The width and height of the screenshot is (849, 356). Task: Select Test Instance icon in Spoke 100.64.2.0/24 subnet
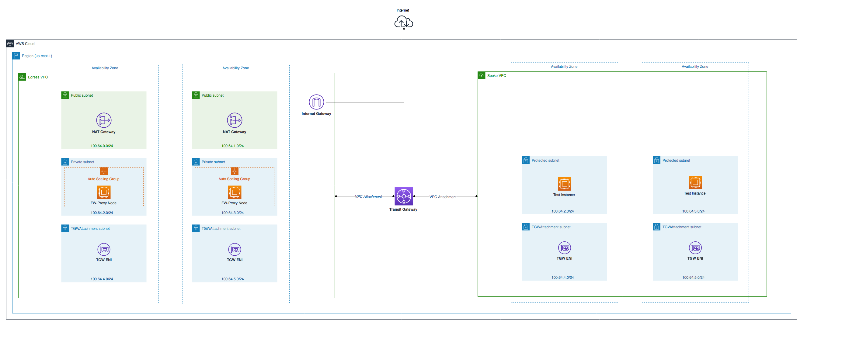[x=564, y=184]
